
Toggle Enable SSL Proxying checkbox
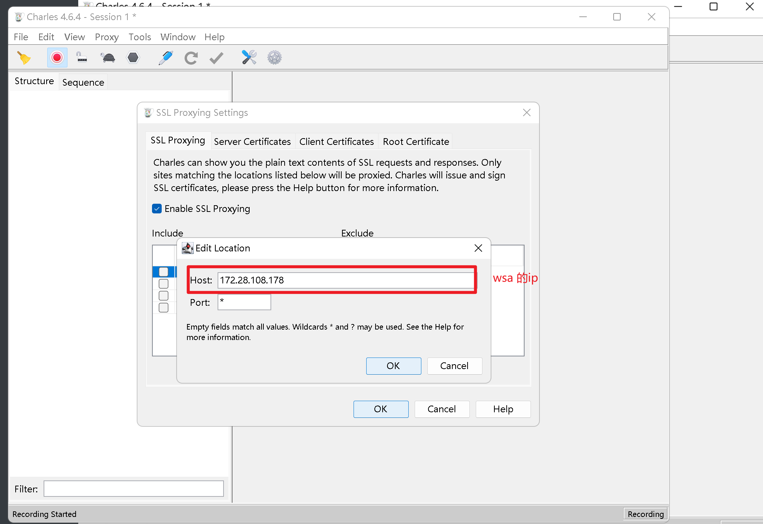156,208
